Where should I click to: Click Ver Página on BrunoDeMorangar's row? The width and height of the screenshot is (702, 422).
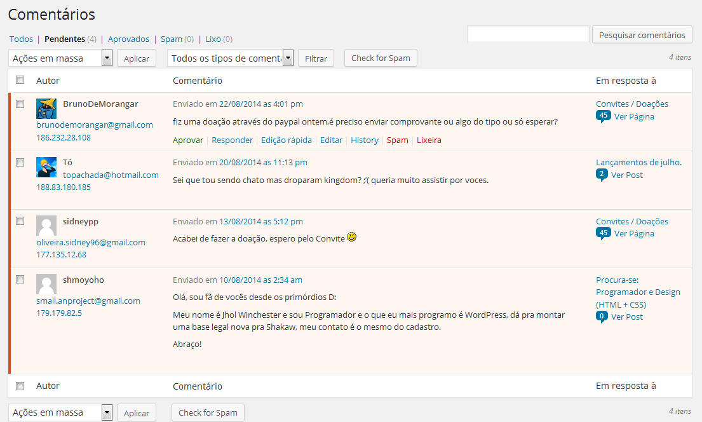coord(634,116)
